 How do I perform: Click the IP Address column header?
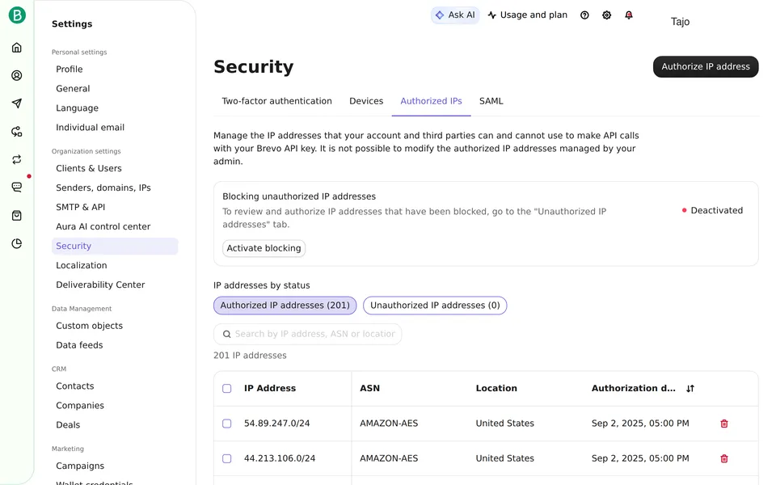[x=270, y=389]
